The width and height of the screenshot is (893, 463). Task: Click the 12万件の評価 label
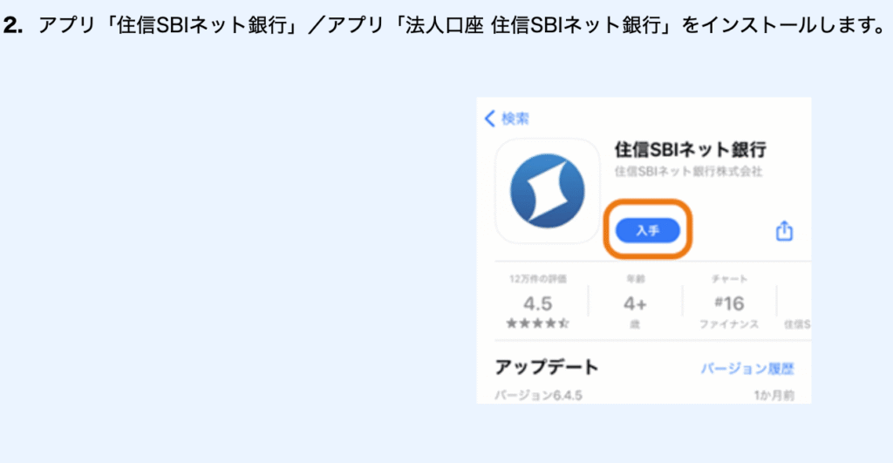pyautogui.click(x=537, y=279)
